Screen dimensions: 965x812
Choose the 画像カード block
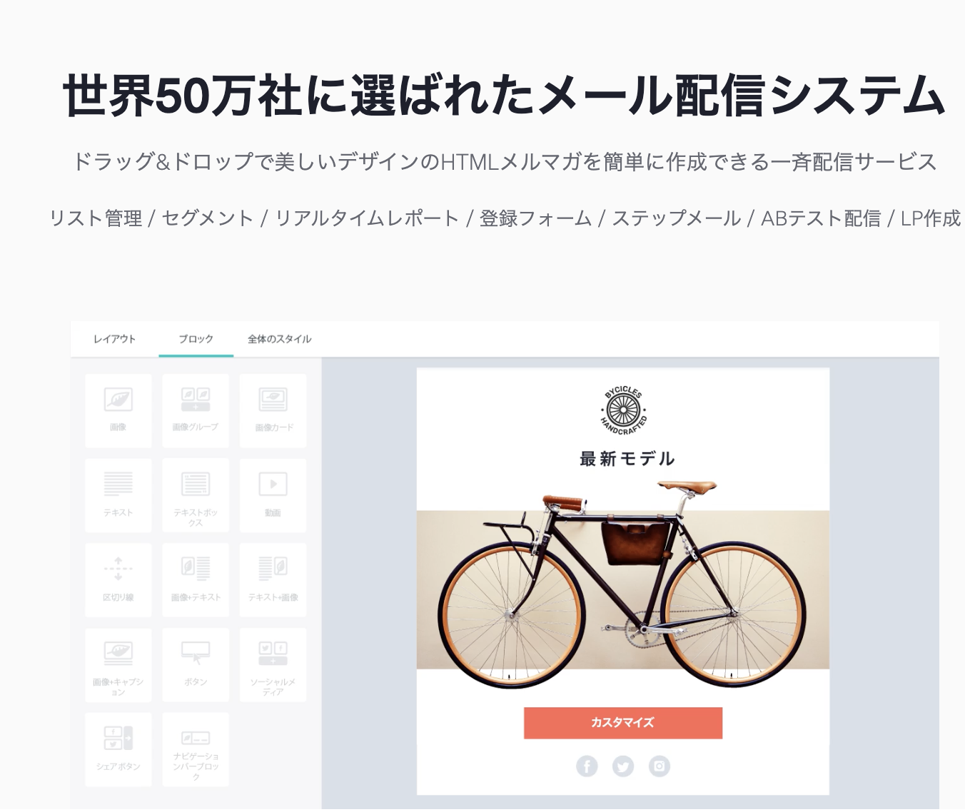273,411
